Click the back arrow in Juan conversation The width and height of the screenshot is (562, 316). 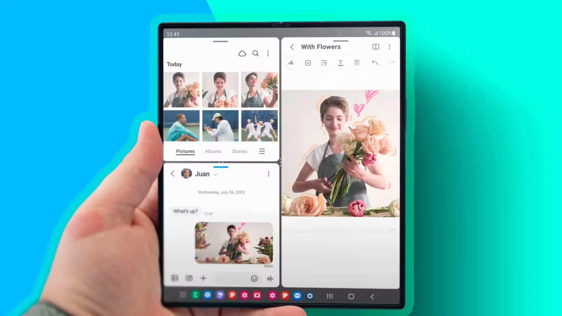[172, 174]
